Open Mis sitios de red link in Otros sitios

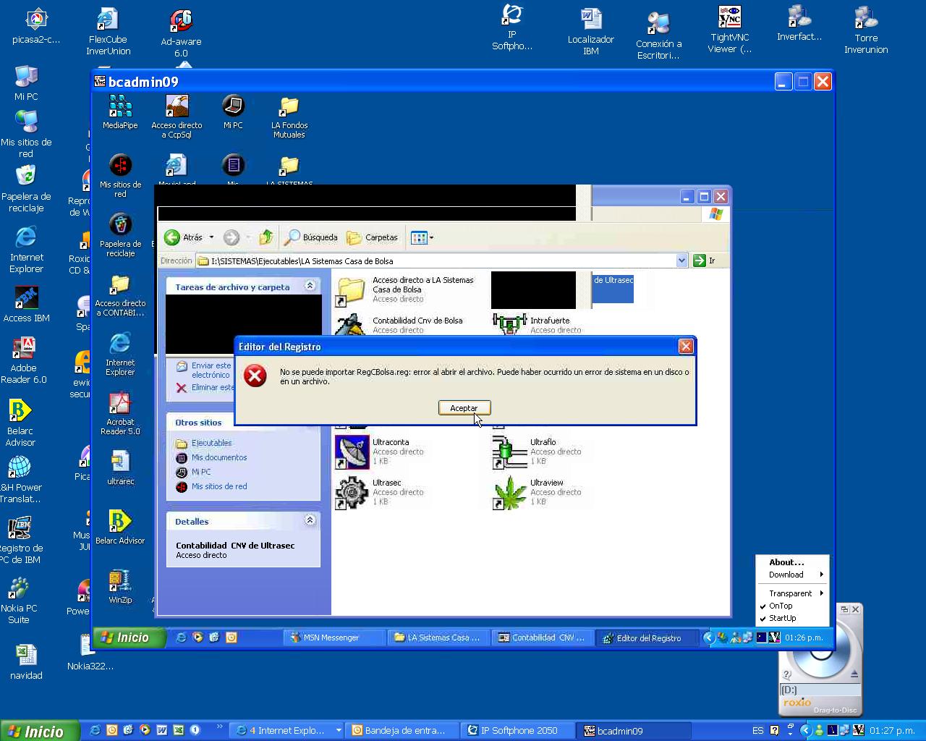[x=219, y=486]
